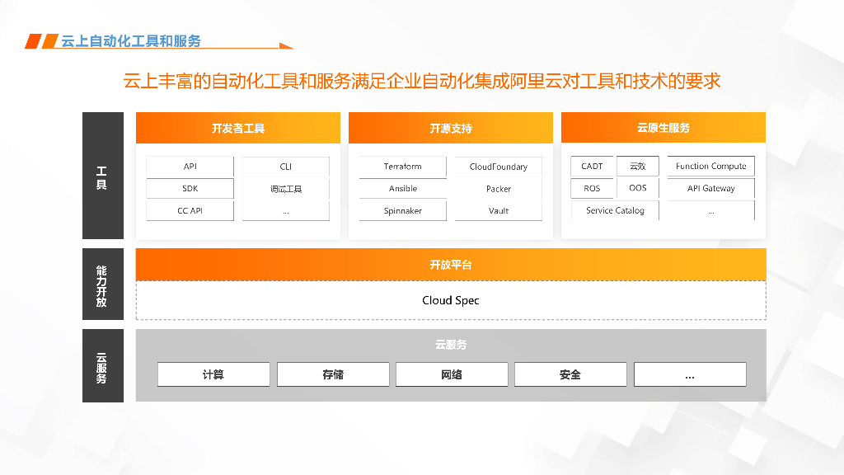Select the 云效 box
The height and width of the screenshot is (475, 844).
(x=638, y=166)
